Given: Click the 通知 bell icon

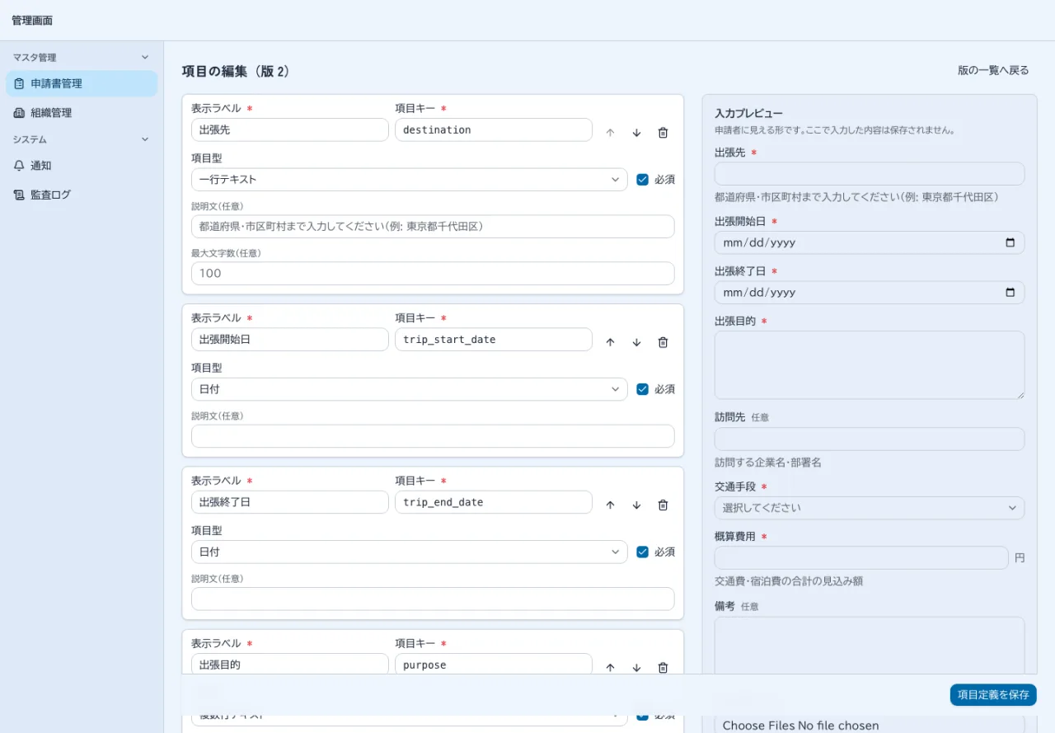Looking at the screenshot, I should click(19, 166).
